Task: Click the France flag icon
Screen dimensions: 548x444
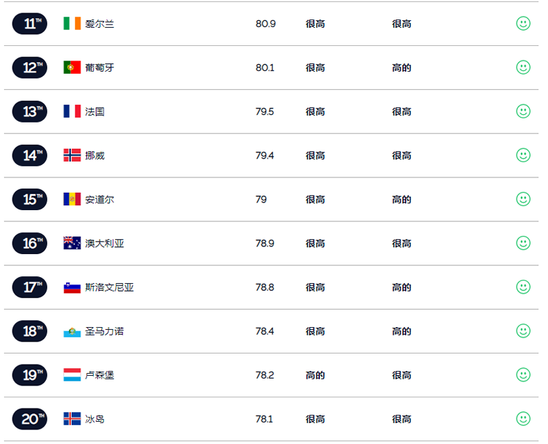Action: tap(72, 111)
